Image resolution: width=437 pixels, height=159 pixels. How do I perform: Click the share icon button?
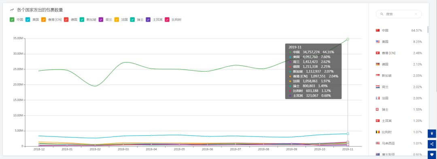(x=432, y=144)
